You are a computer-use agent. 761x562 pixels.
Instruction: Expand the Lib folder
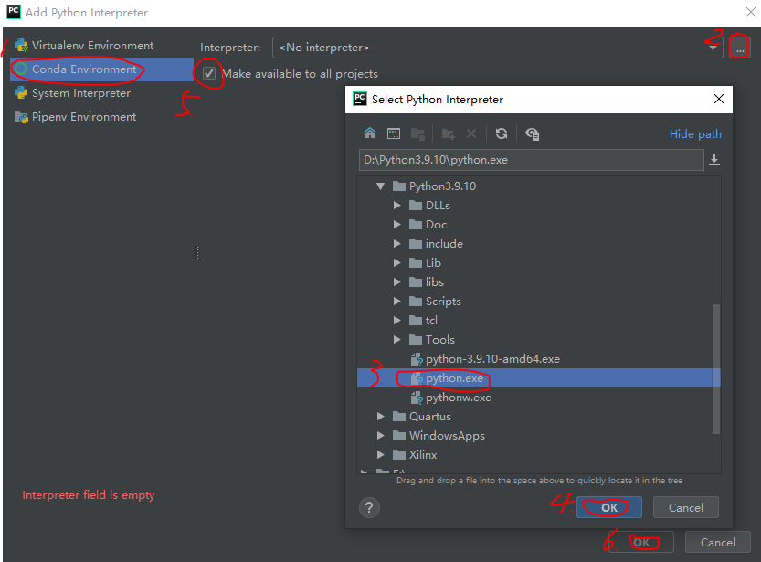pyautogui.click(x=397, y=263)
